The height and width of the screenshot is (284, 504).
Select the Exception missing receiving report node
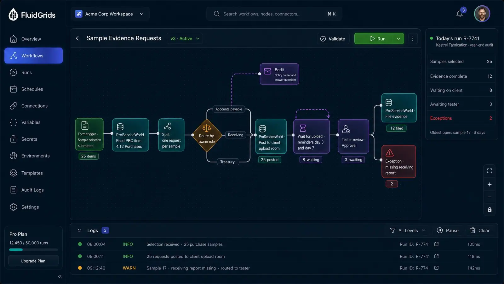tap(399, 162)
